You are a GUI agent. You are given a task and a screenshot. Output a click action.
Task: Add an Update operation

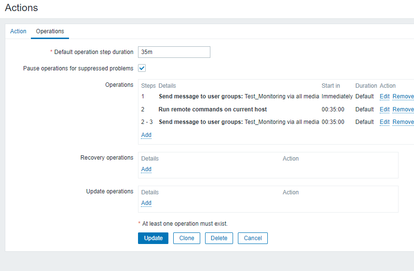146,203
